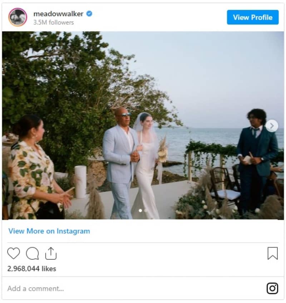Advance to the next photo with arrow
The width and height of the screenshot is (286, 303).
click(272, 126)
